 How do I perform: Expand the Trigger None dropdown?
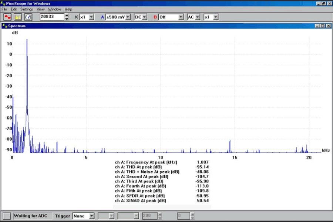92,216
